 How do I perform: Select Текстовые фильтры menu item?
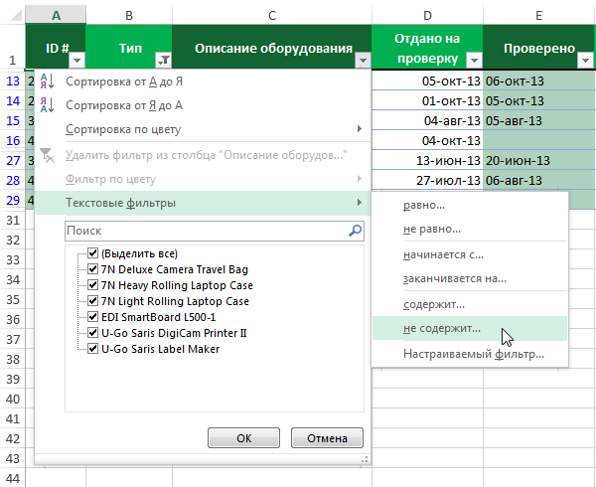tap(203, 203)
